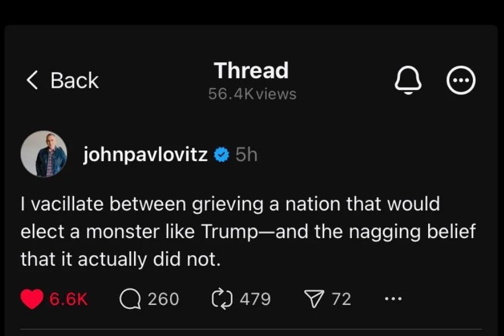Click the Back text label
The width and height of the screenshot is (504, 336).
pyautogui.click(x=75, y=80)
